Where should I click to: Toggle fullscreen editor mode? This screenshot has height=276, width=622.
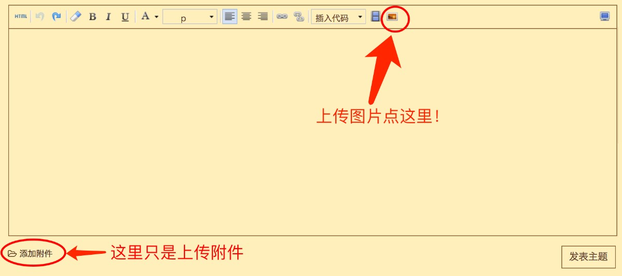point(604,17)
